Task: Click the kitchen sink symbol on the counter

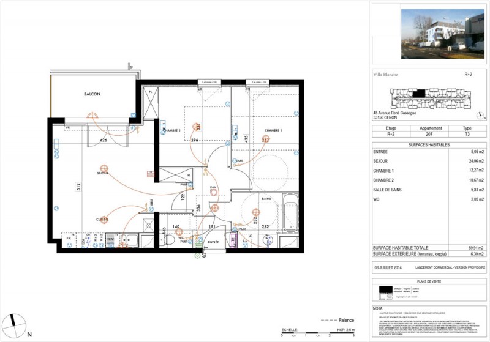Action: 129,240
